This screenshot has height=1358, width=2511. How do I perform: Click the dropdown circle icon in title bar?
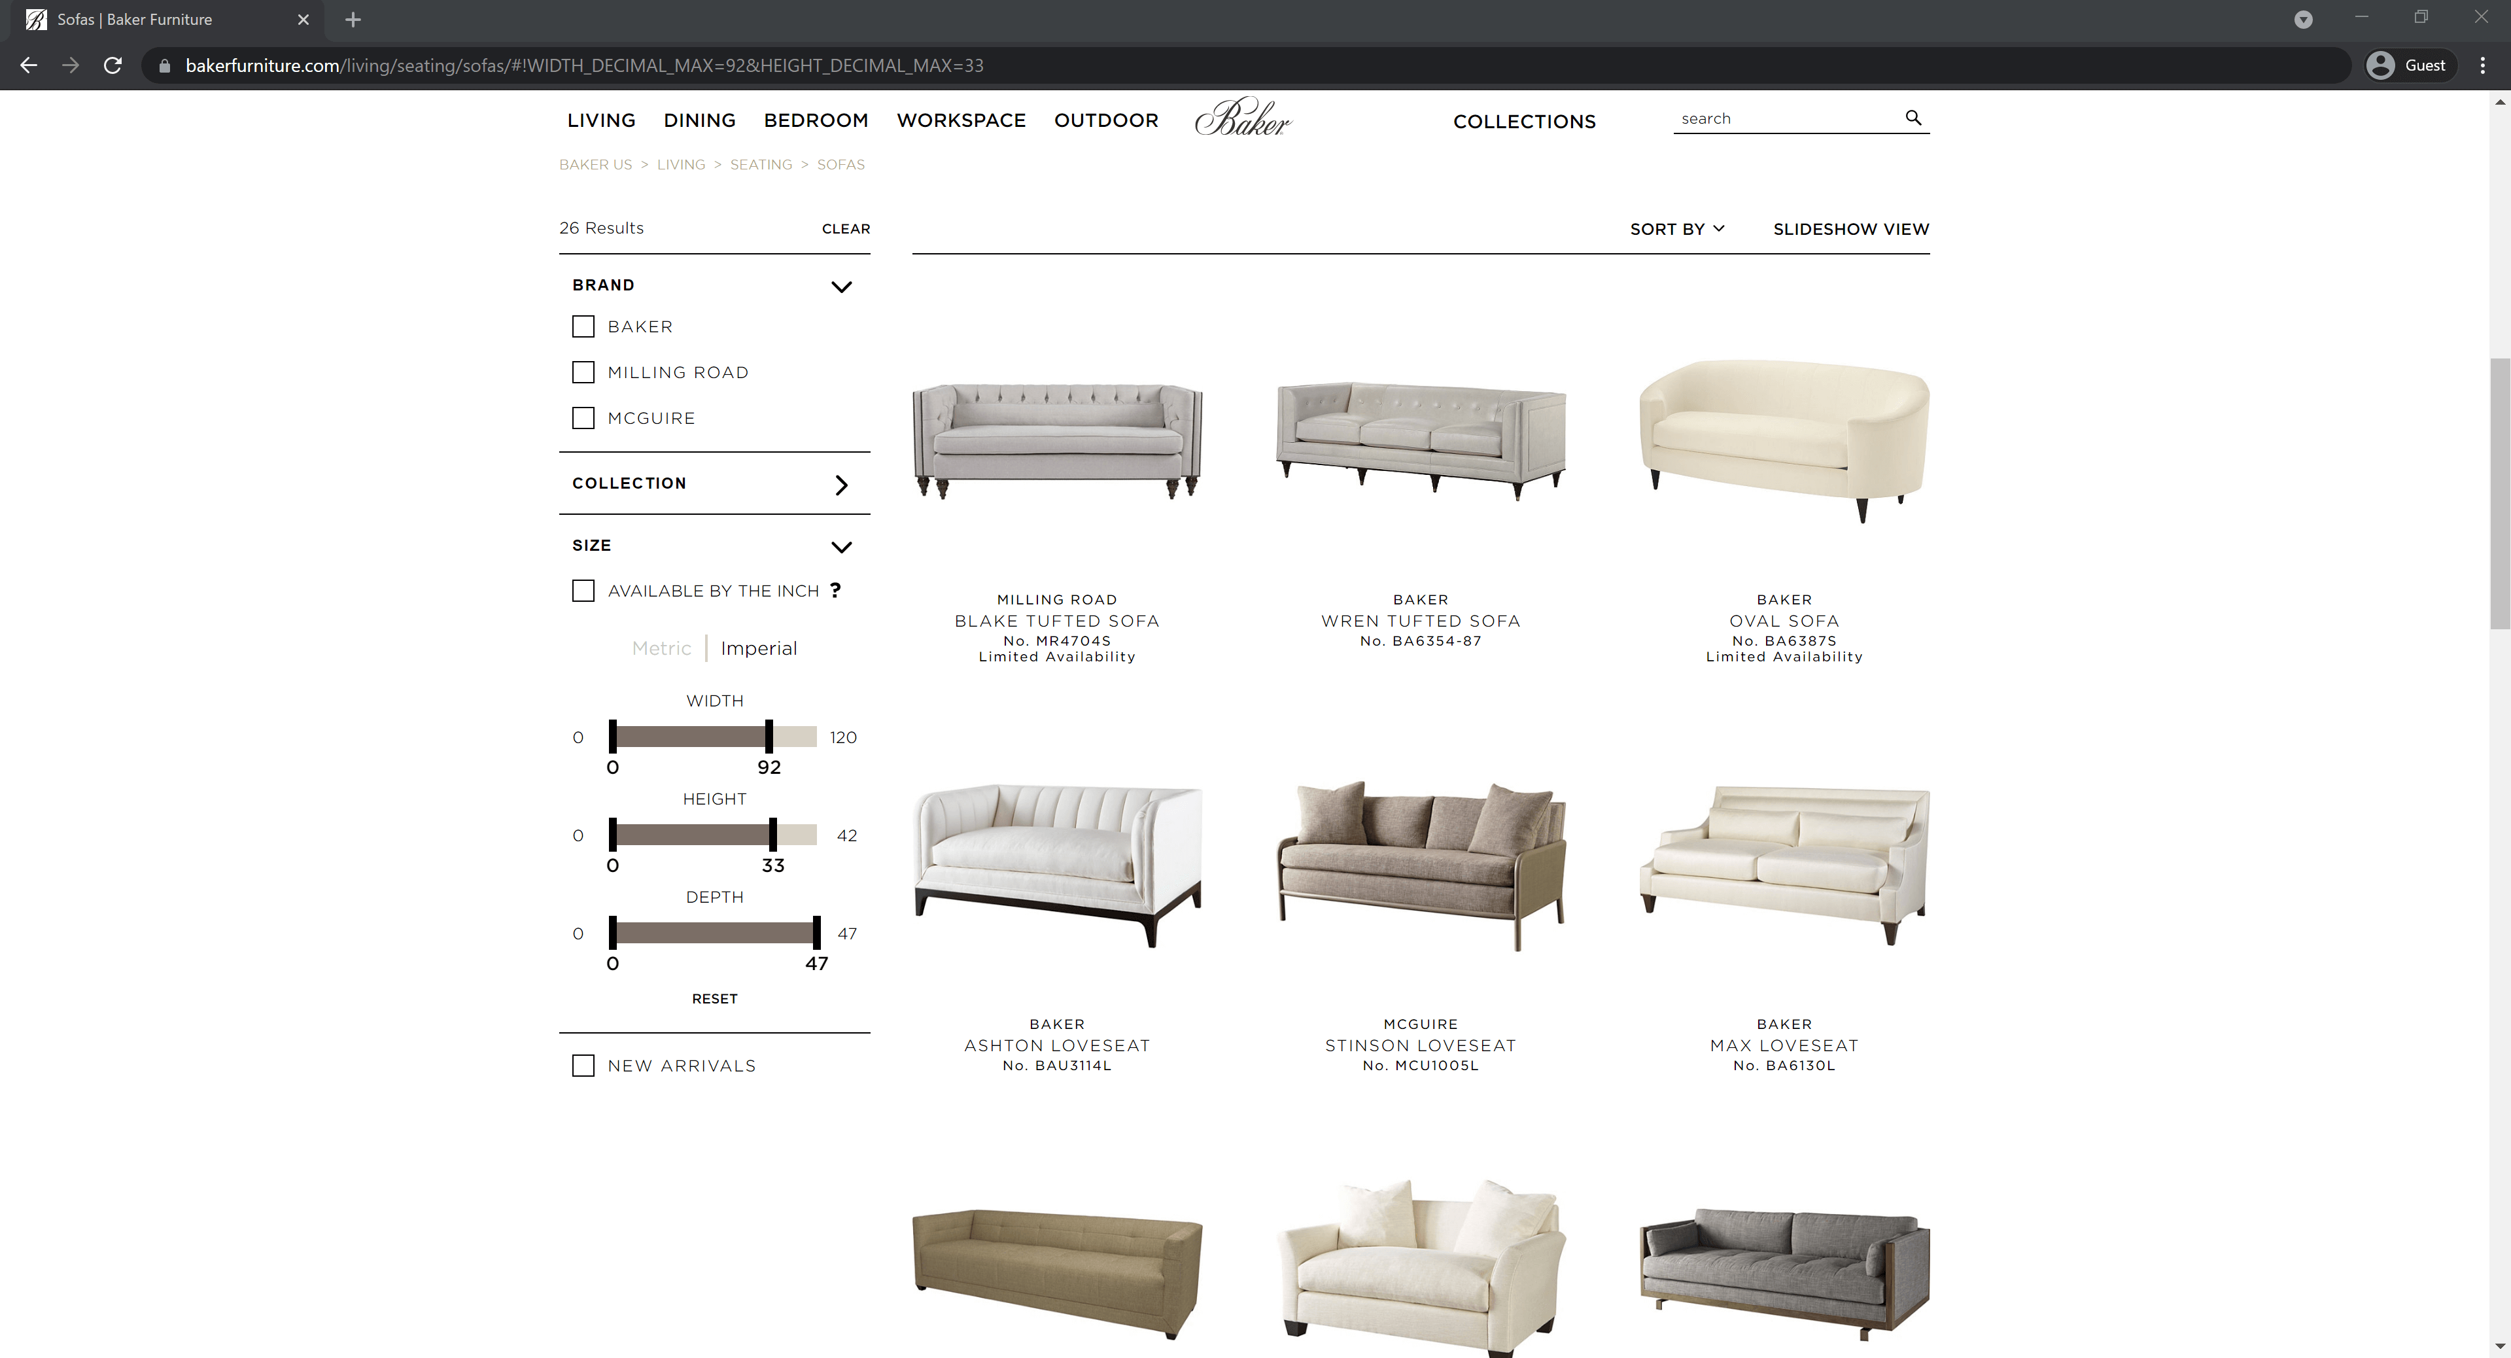pos(2304,20)
